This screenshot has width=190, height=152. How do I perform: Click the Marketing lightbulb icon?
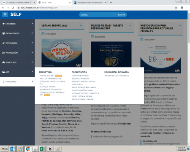(x=3, y=81)
